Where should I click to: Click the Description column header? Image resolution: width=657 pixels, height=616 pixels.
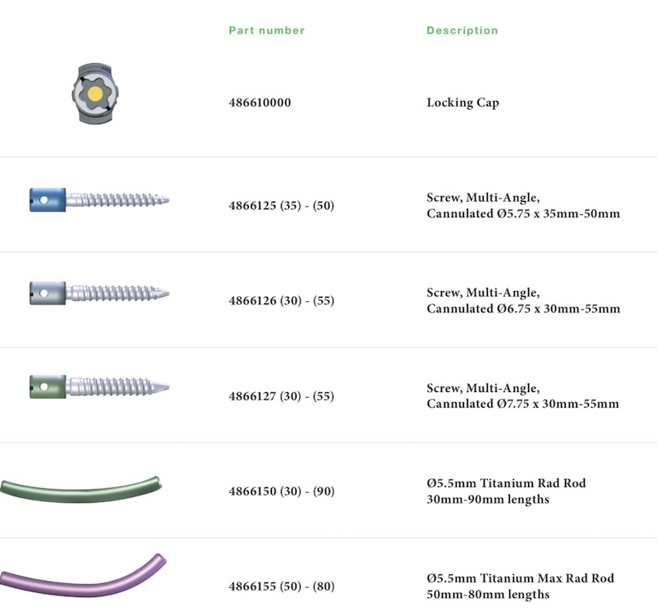pyautogui.click(x=462, y=30)
